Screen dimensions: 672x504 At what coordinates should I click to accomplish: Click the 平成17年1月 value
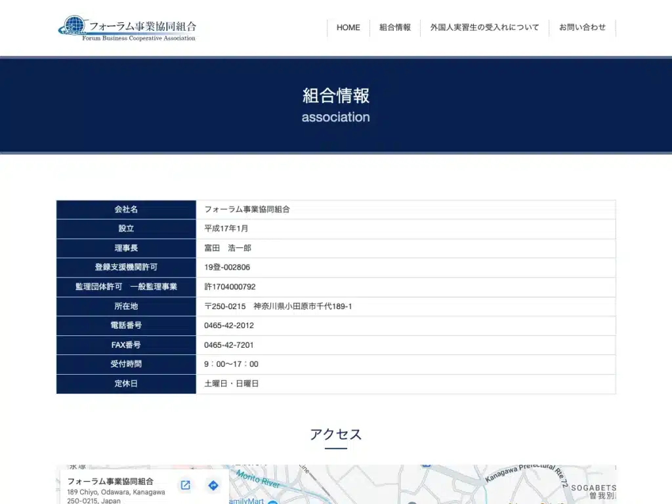226,229
